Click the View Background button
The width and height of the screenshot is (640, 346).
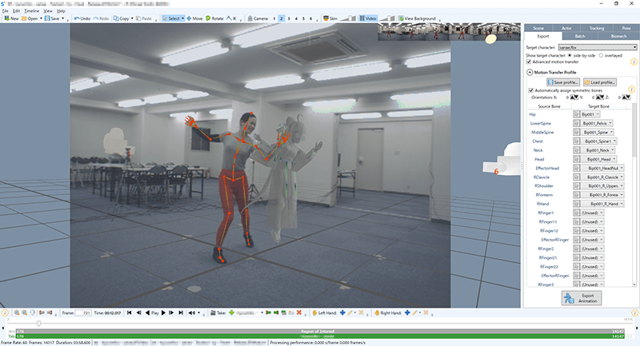[x=419, y=18]
